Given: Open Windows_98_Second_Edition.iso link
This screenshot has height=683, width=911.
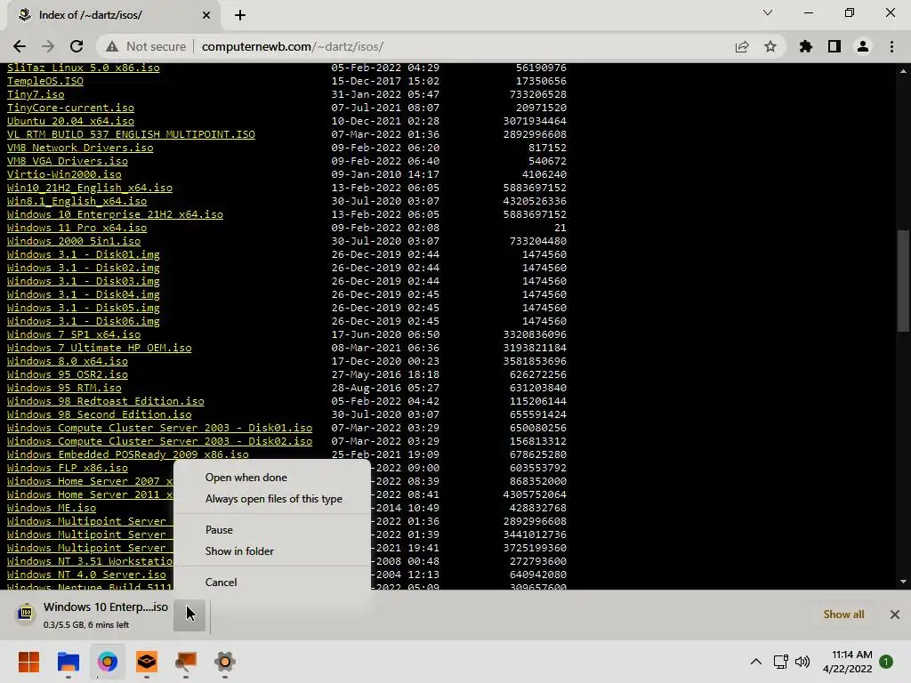Looking at the screenshot, I should [x=100, y=415].
